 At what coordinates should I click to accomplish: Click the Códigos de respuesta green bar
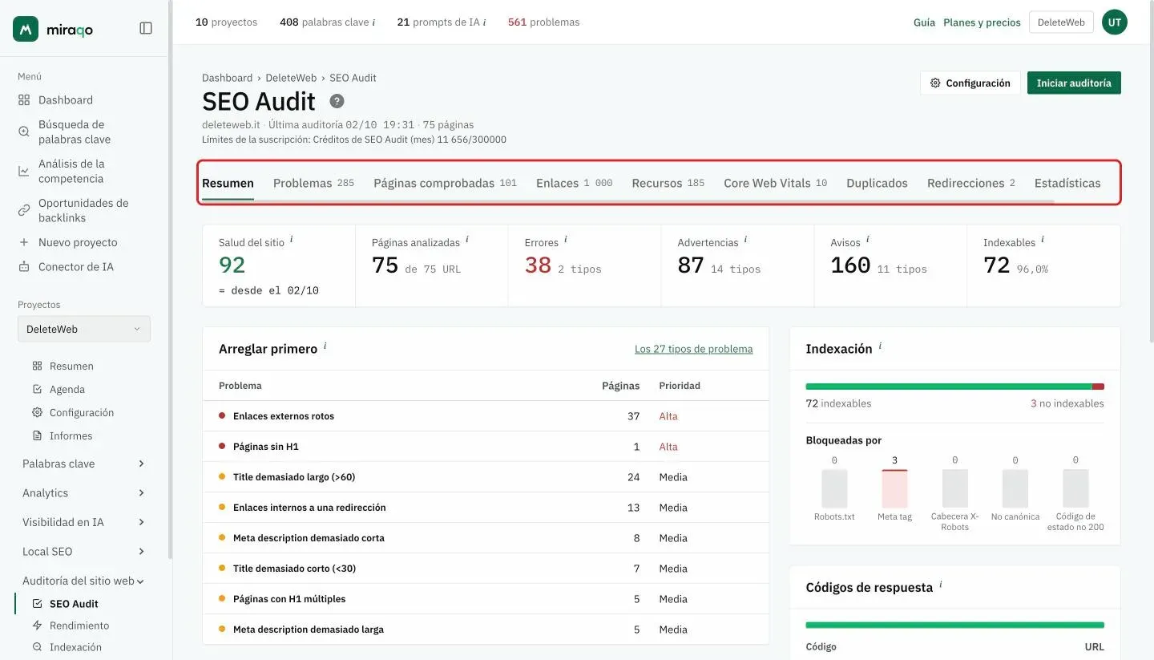tap(955, 625)
